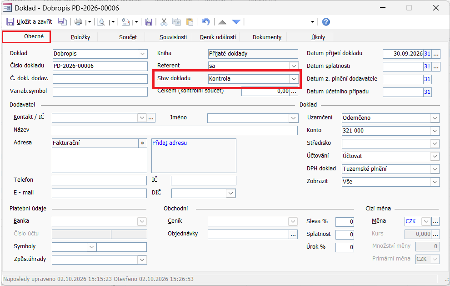The width and height of the screenshot is (450, 286).
Task: Expand the Uzamčení dropdown
Action: coord(435,118)
